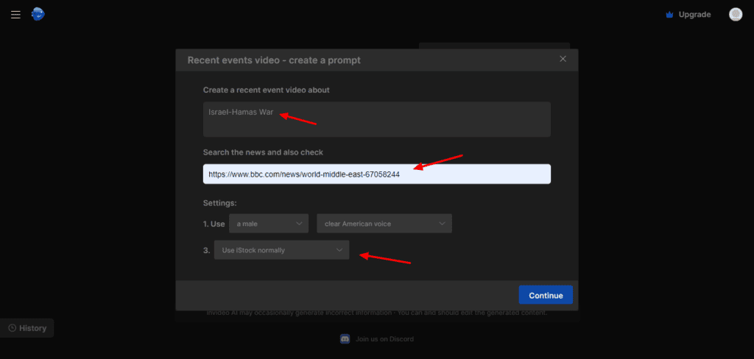Click 'Create a recent event video about' label
Screen dimensions: 754x359
[267, 90]
